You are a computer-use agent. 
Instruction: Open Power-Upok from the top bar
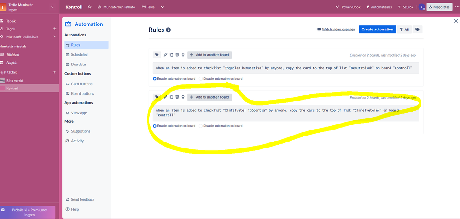(348, 7)
